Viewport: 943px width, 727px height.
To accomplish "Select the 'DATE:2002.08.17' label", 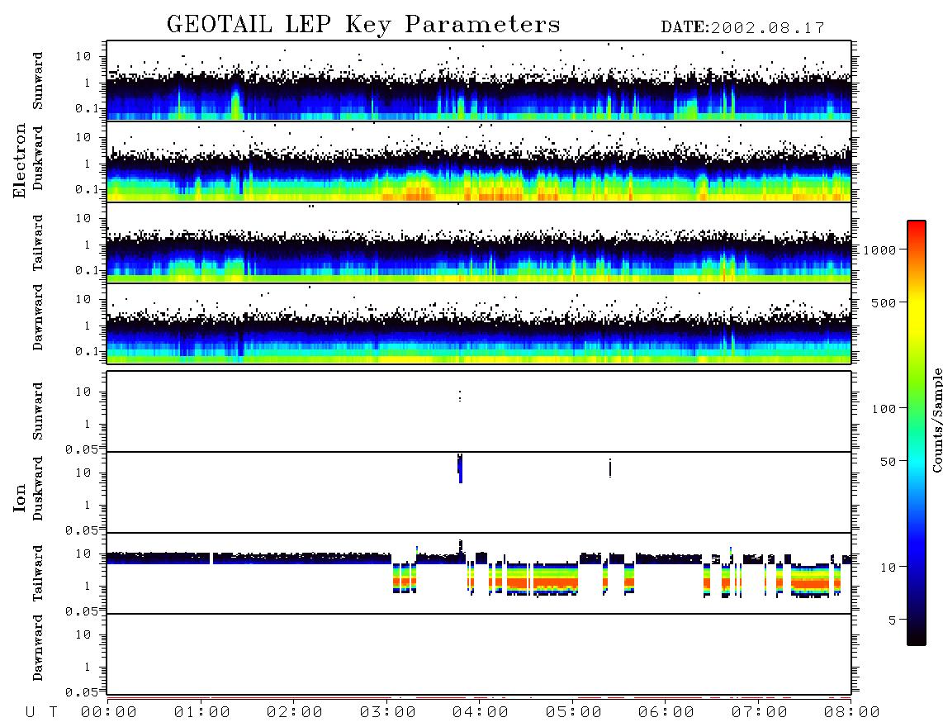I will 742,28.
